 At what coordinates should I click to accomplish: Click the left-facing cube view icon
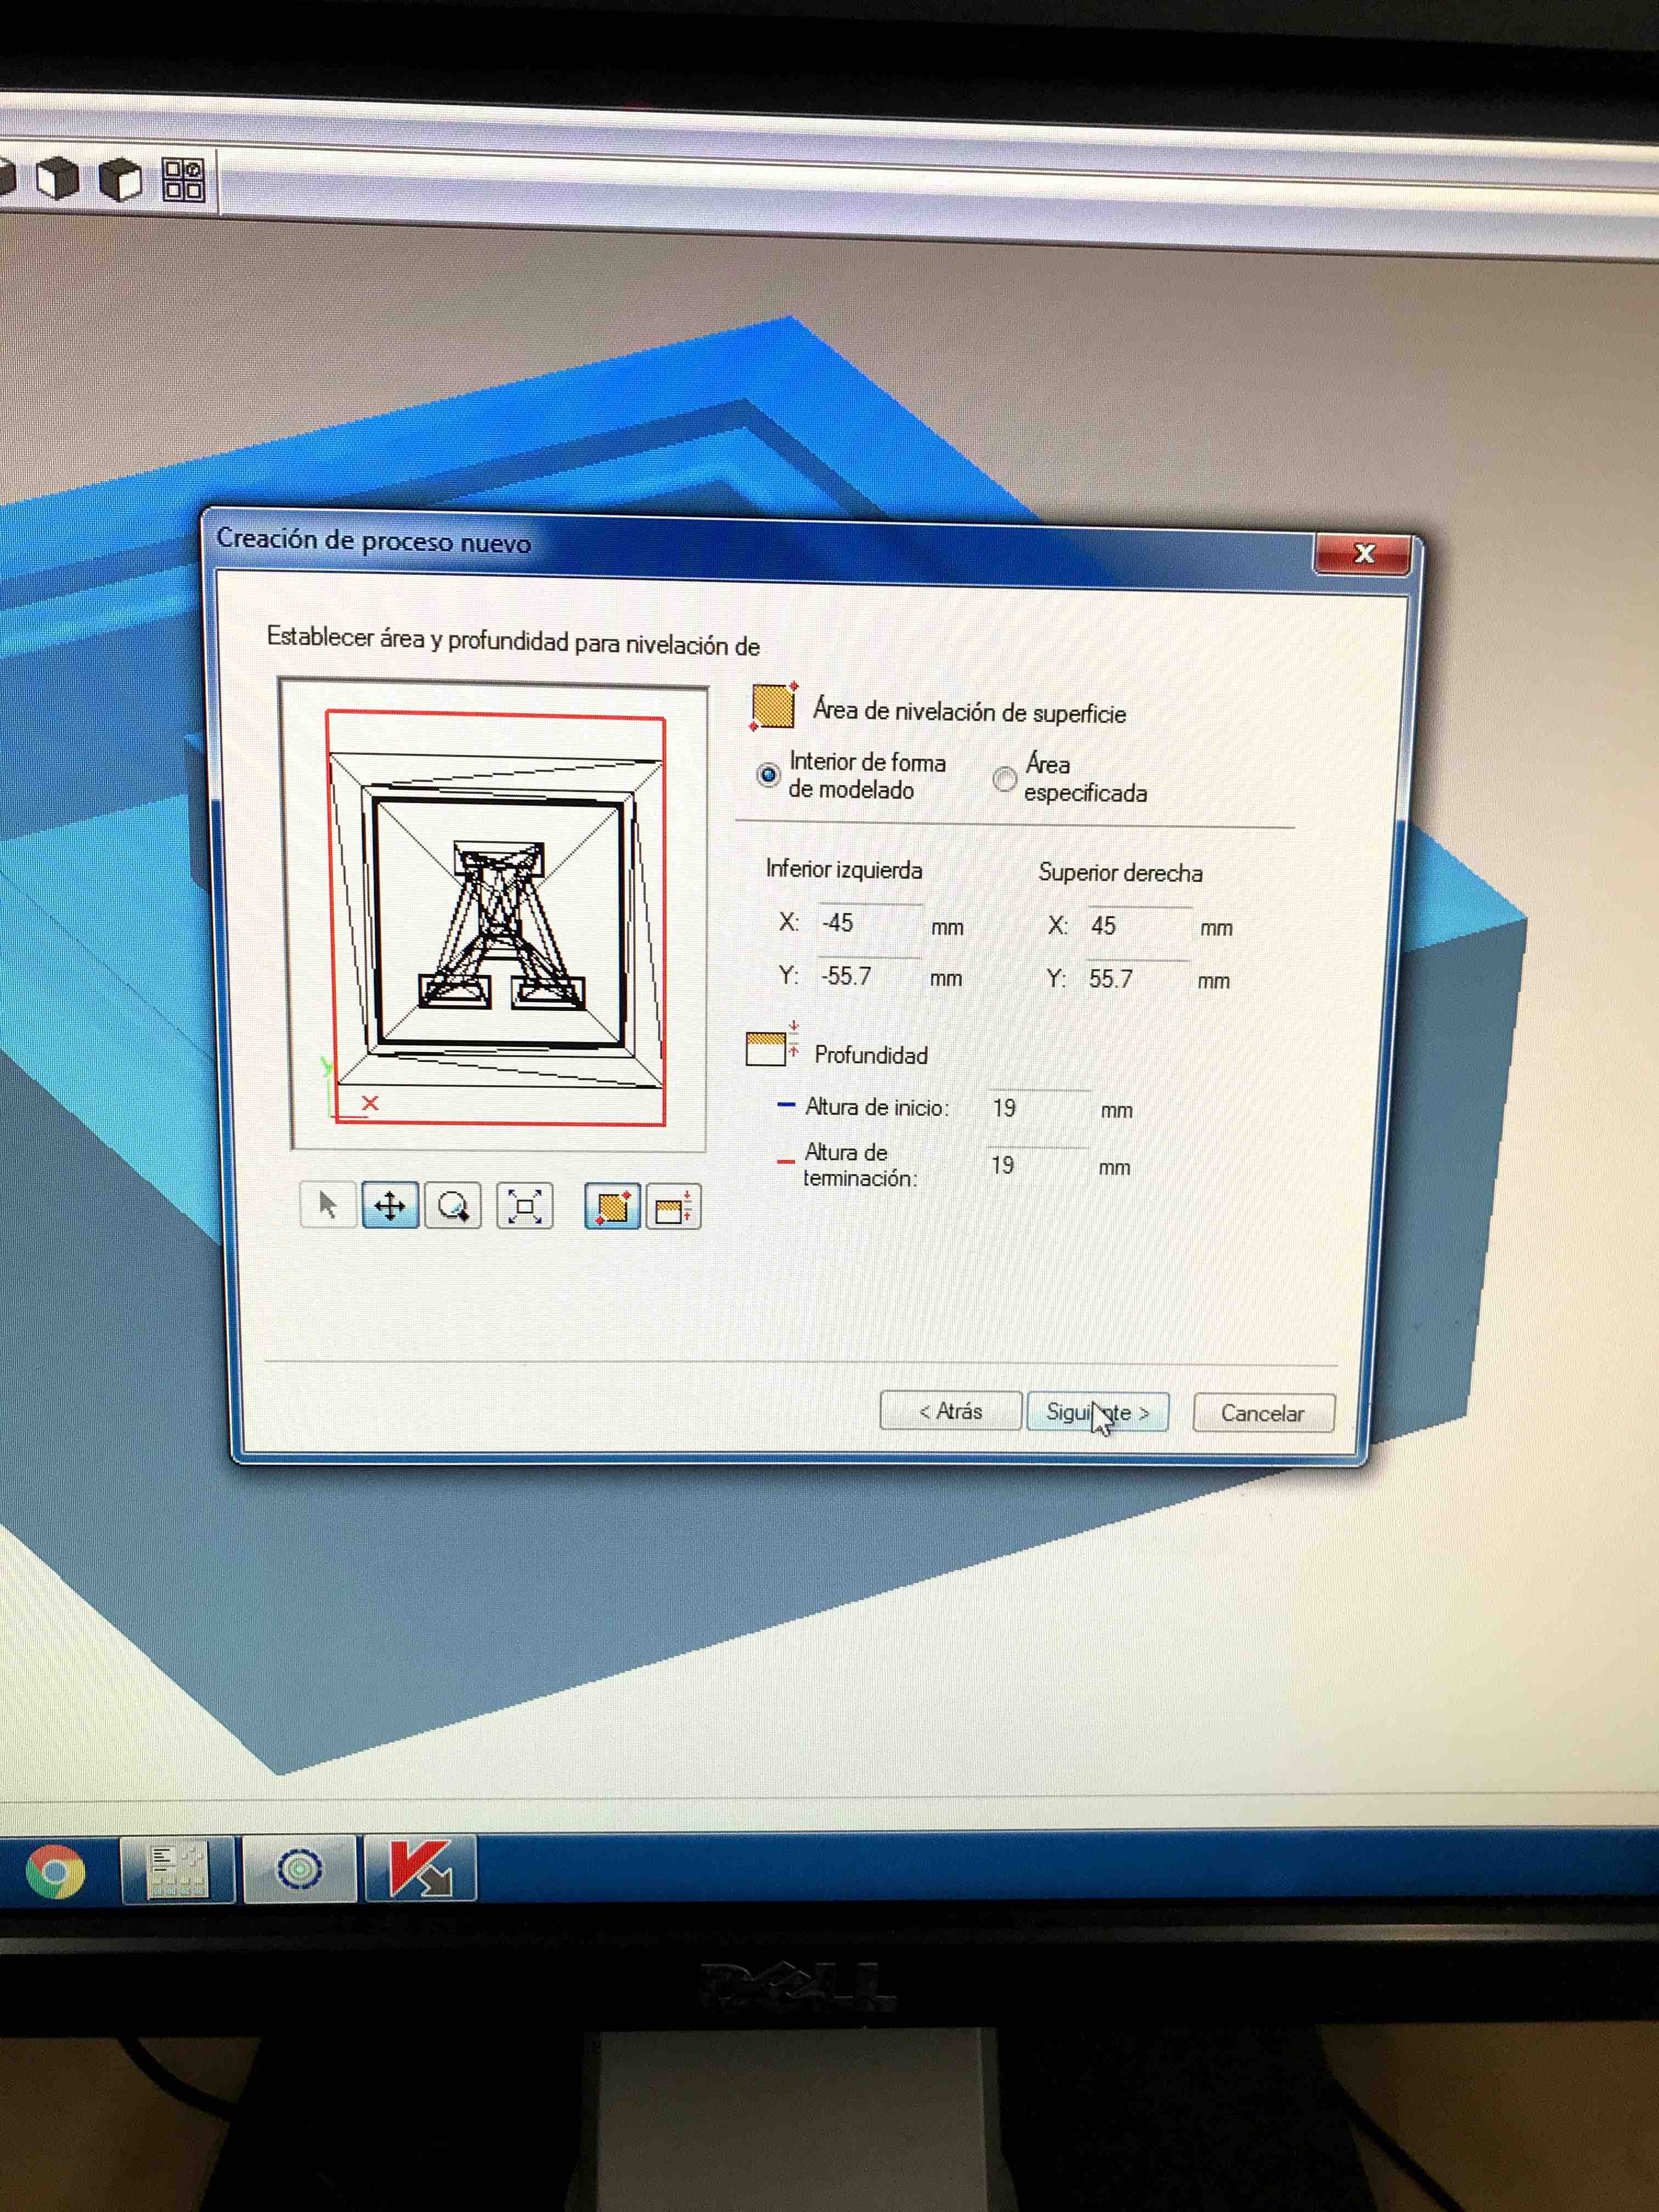click(x=57, y=179)
